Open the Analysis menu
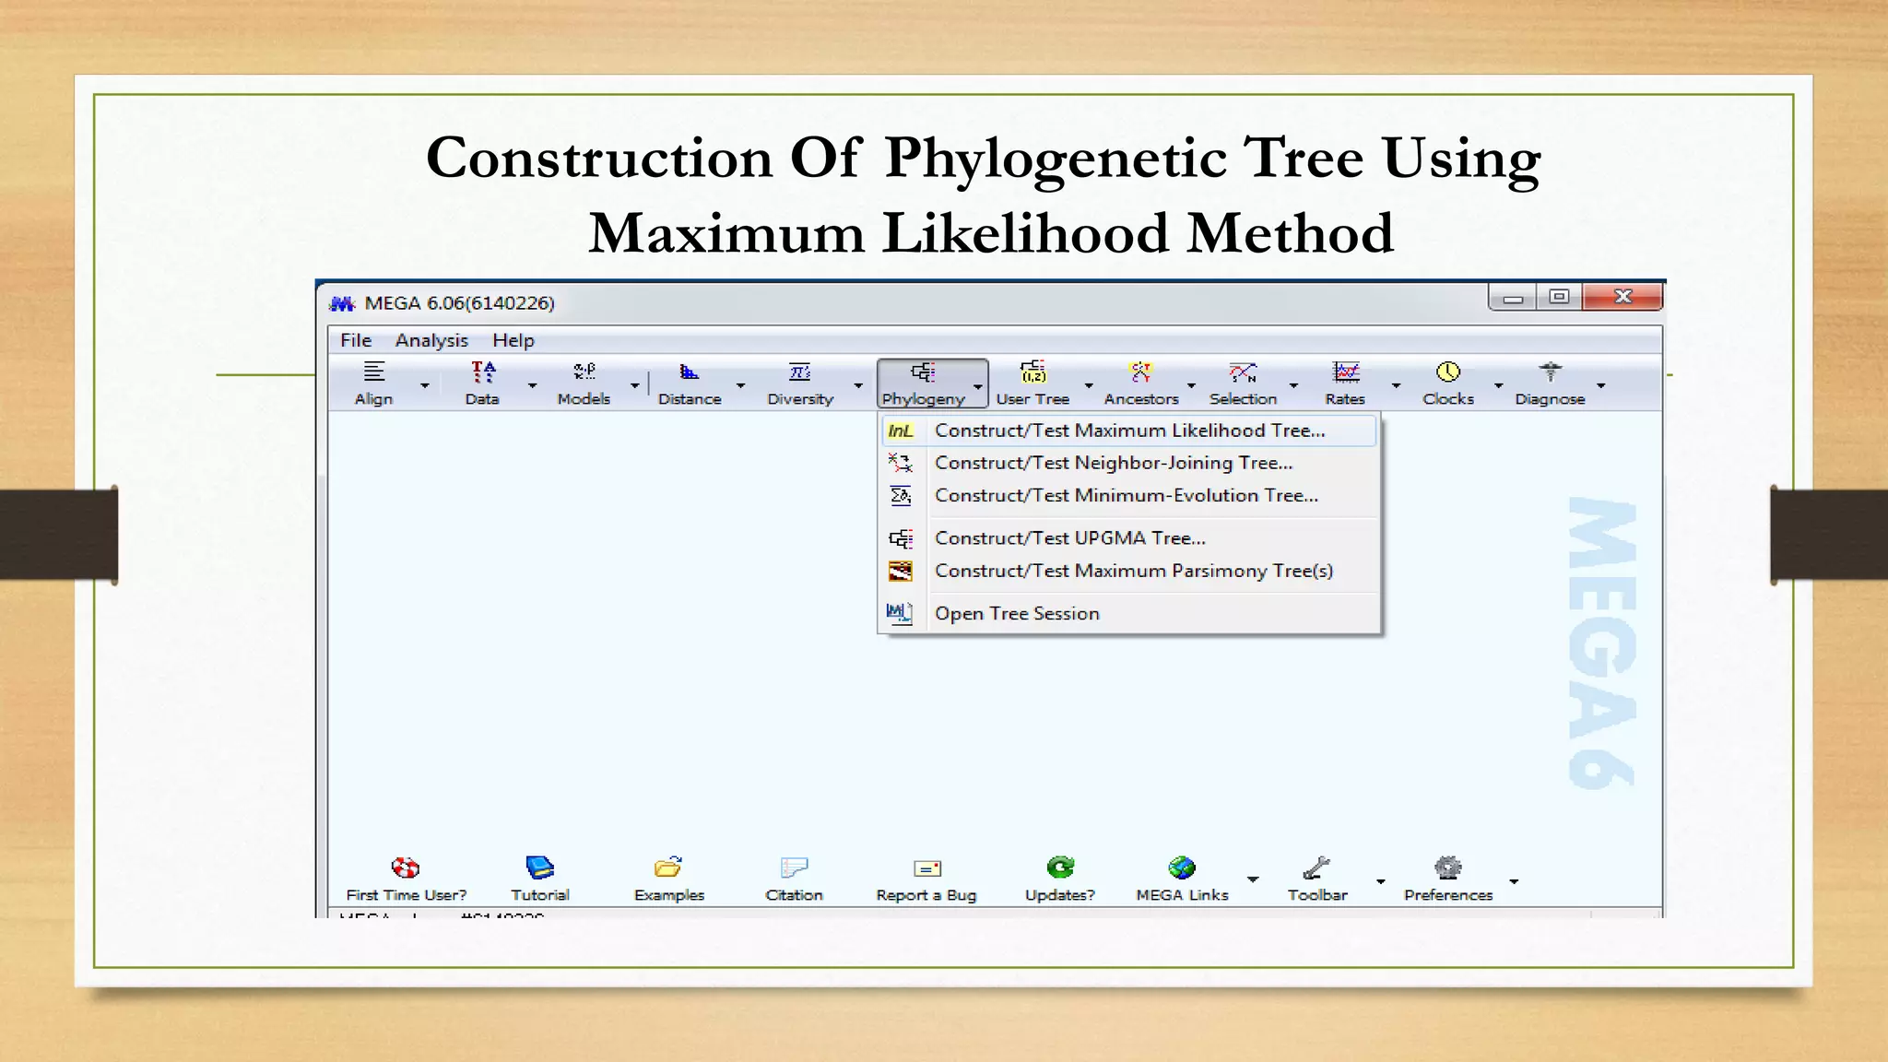1888x1062 pixels. pyautogui.click(x=431, y=340)
